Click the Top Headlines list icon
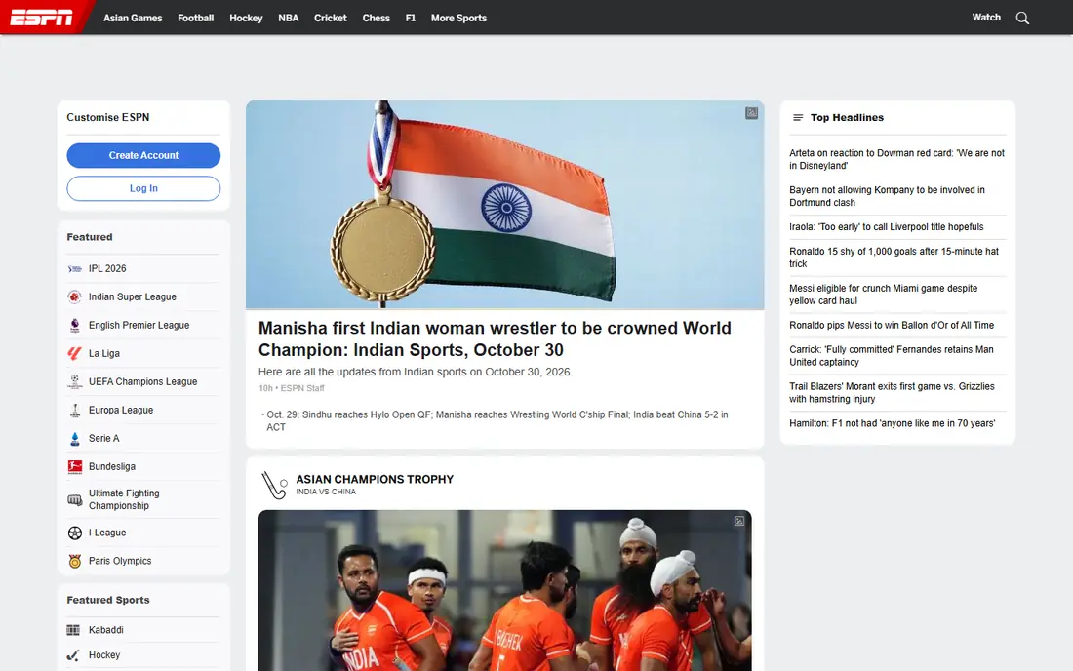 [x=797, y=118]
